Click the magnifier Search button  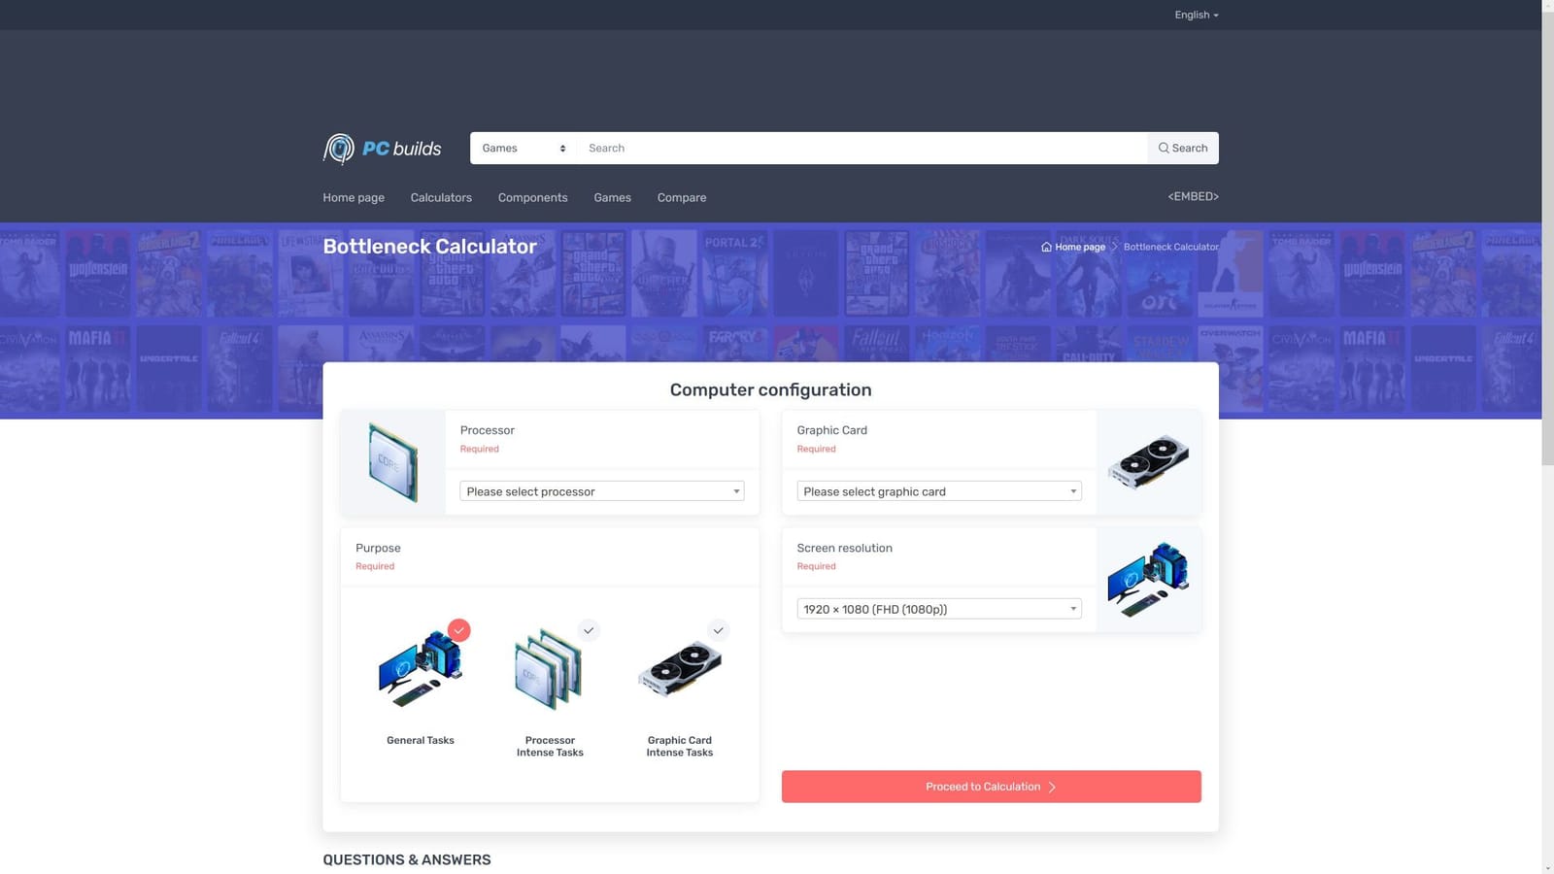click(1182, 149)
